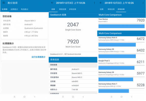Screen dimensions: 146x101
Task: Tap back icon under Multi-Core Comparison screen
Action: coord(132,97)
